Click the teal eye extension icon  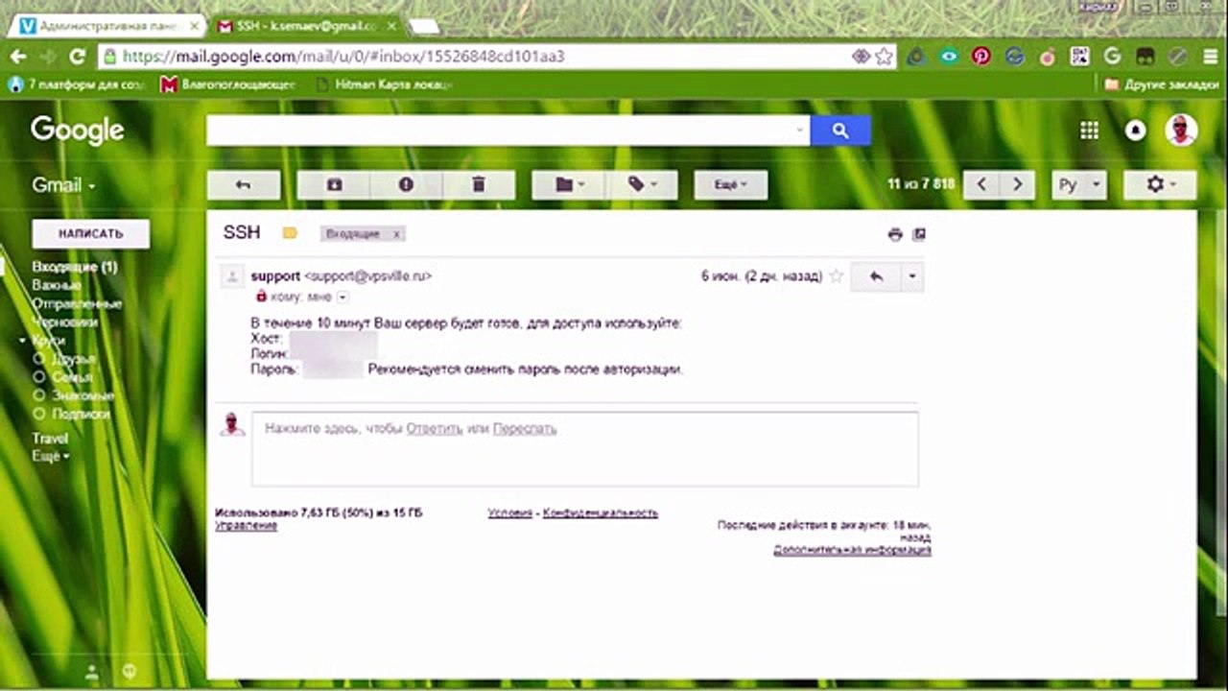(x=949, y=57)
